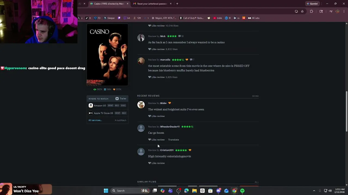Open Blake's profile avatar
Image resolution: width=348 pixels, height=195 pixels.
point(141,105)
